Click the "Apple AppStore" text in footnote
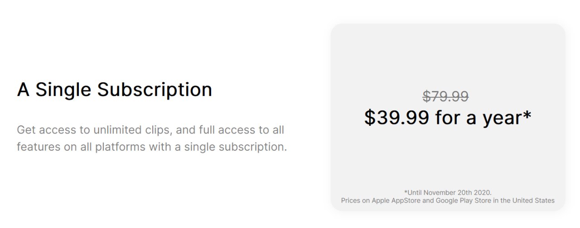 (396, 200)
